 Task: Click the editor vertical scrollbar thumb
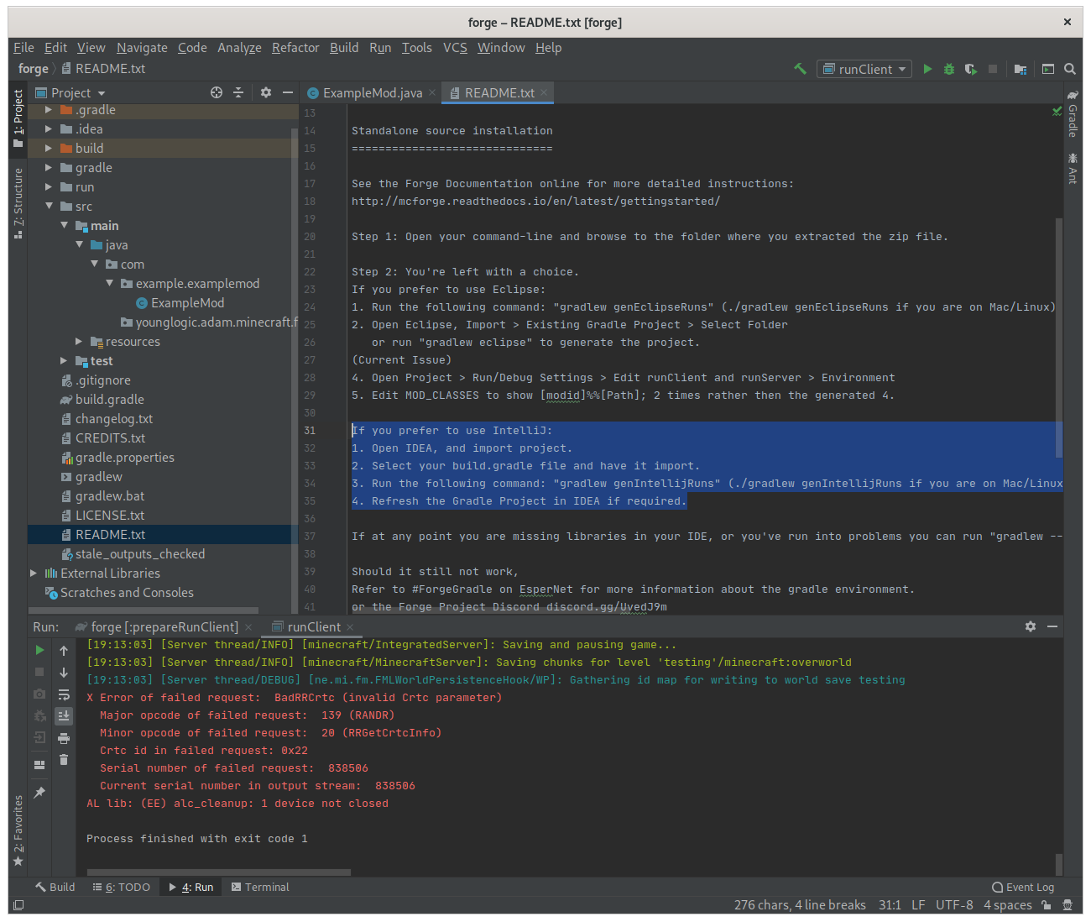point(1059,338)
